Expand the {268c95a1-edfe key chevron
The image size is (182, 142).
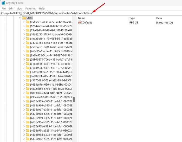coord(24,51)
